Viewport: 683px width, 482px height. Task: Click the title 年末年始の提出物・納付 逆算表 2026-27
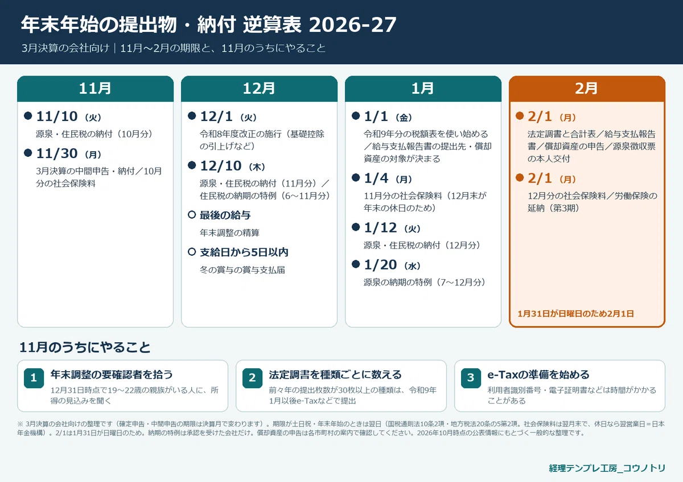pyautogui.click(x=208, y=24)
